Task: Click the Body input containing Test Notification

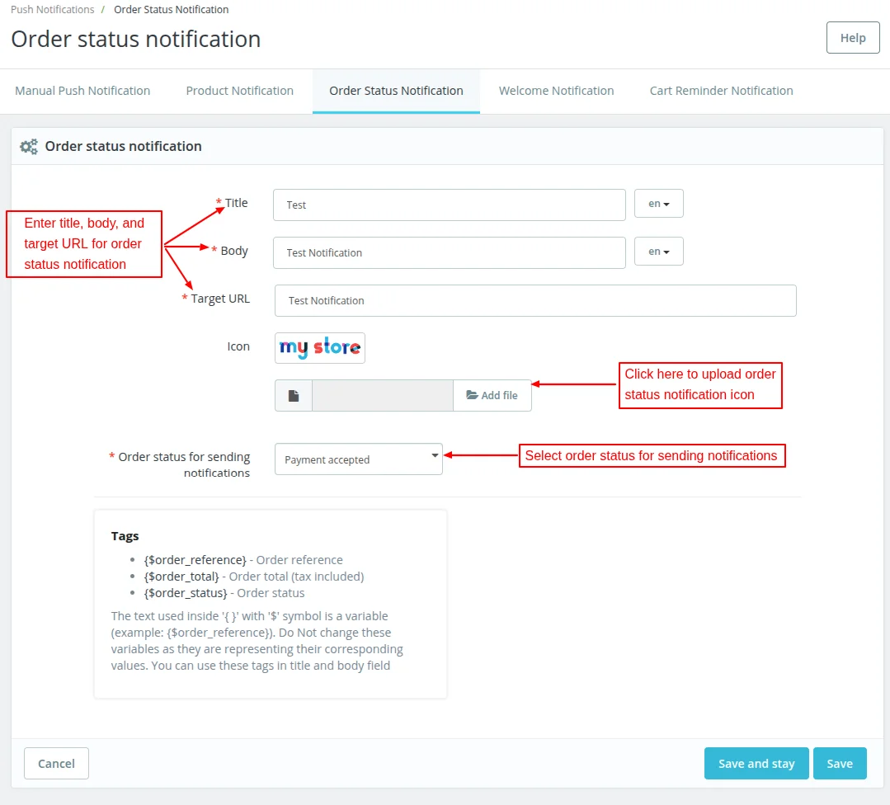Action: point(449,252)
